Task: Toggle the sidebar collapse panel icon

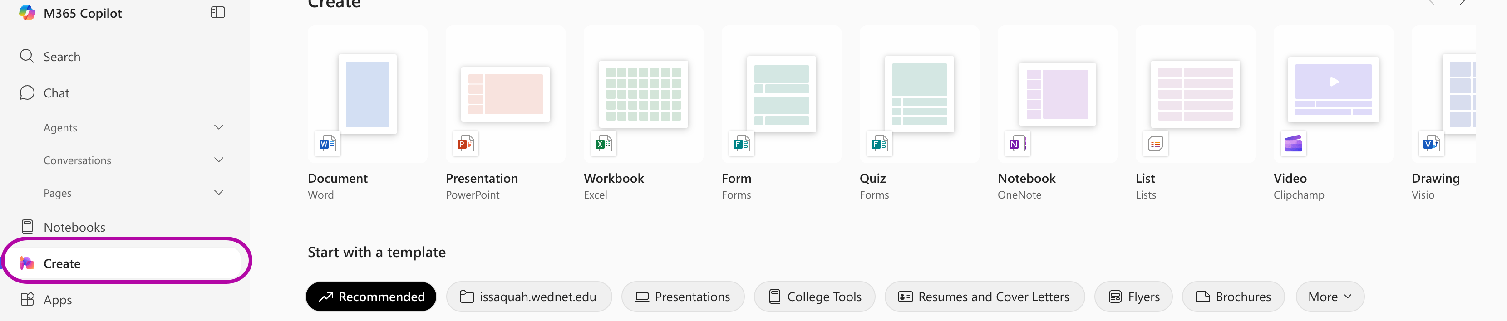Action: click(x=217, y=13)
